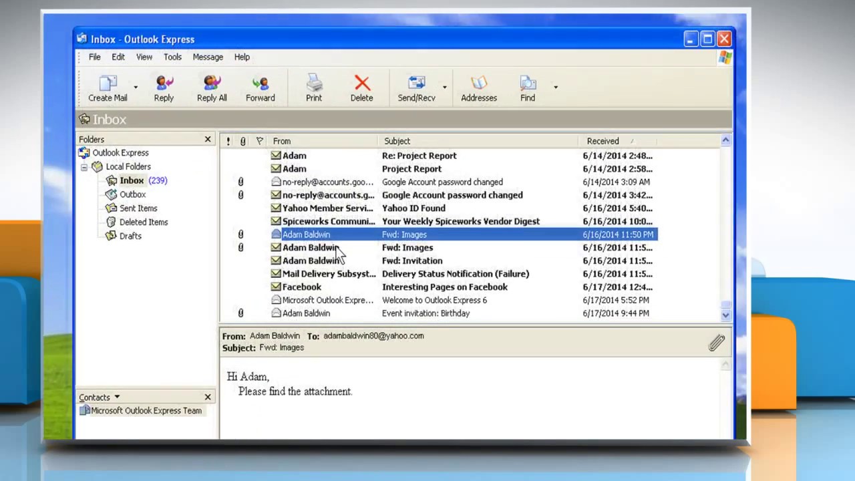Collapse the Local Folders tree node
Screen dimensions: 855x481
84,167
